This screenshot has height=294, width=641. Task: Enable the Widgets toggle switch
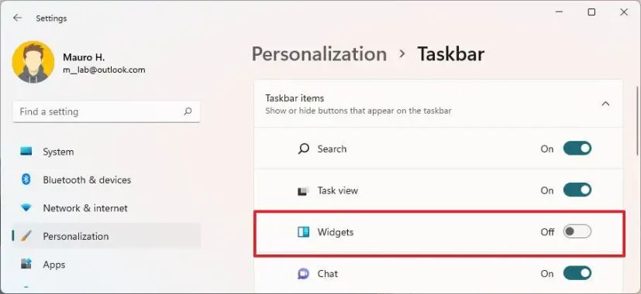[577, 232]
